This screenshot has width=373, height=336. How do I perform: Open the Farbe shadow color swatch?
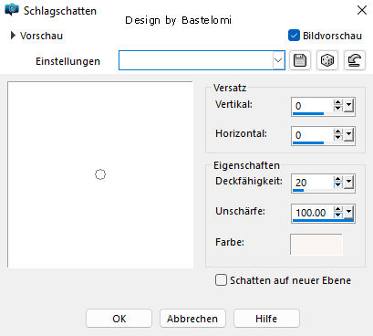[x=316, y=244]
